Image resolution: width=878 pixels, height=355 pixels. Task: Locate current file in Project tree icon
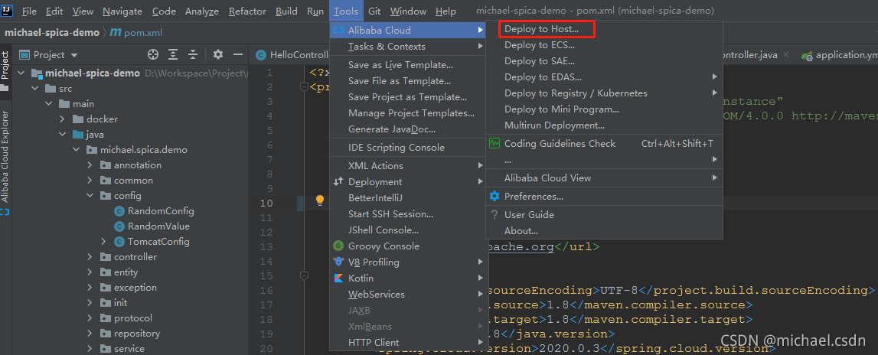tap(153, 54)
